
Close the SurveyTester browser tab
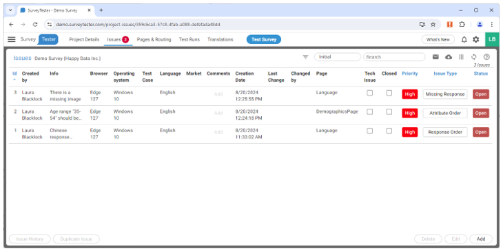point(89,10)
